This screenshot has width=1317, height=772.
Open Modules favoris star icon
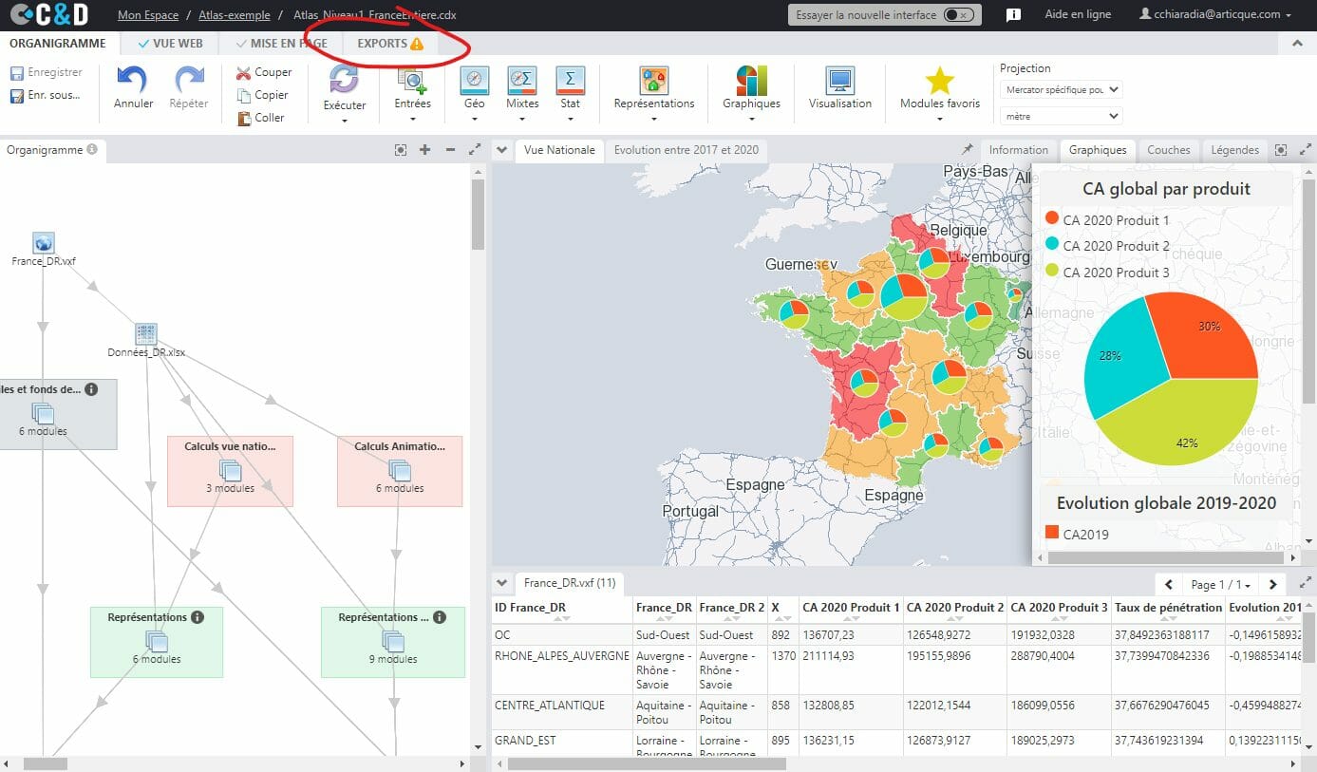(x=939, y=81)
